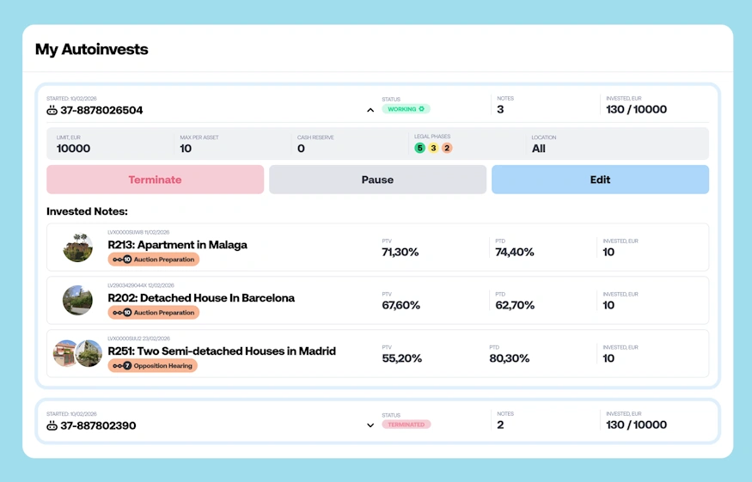Viewport: 752px width, 482px height.
Task: Click the Edit button
Action: tap(600, 180)
